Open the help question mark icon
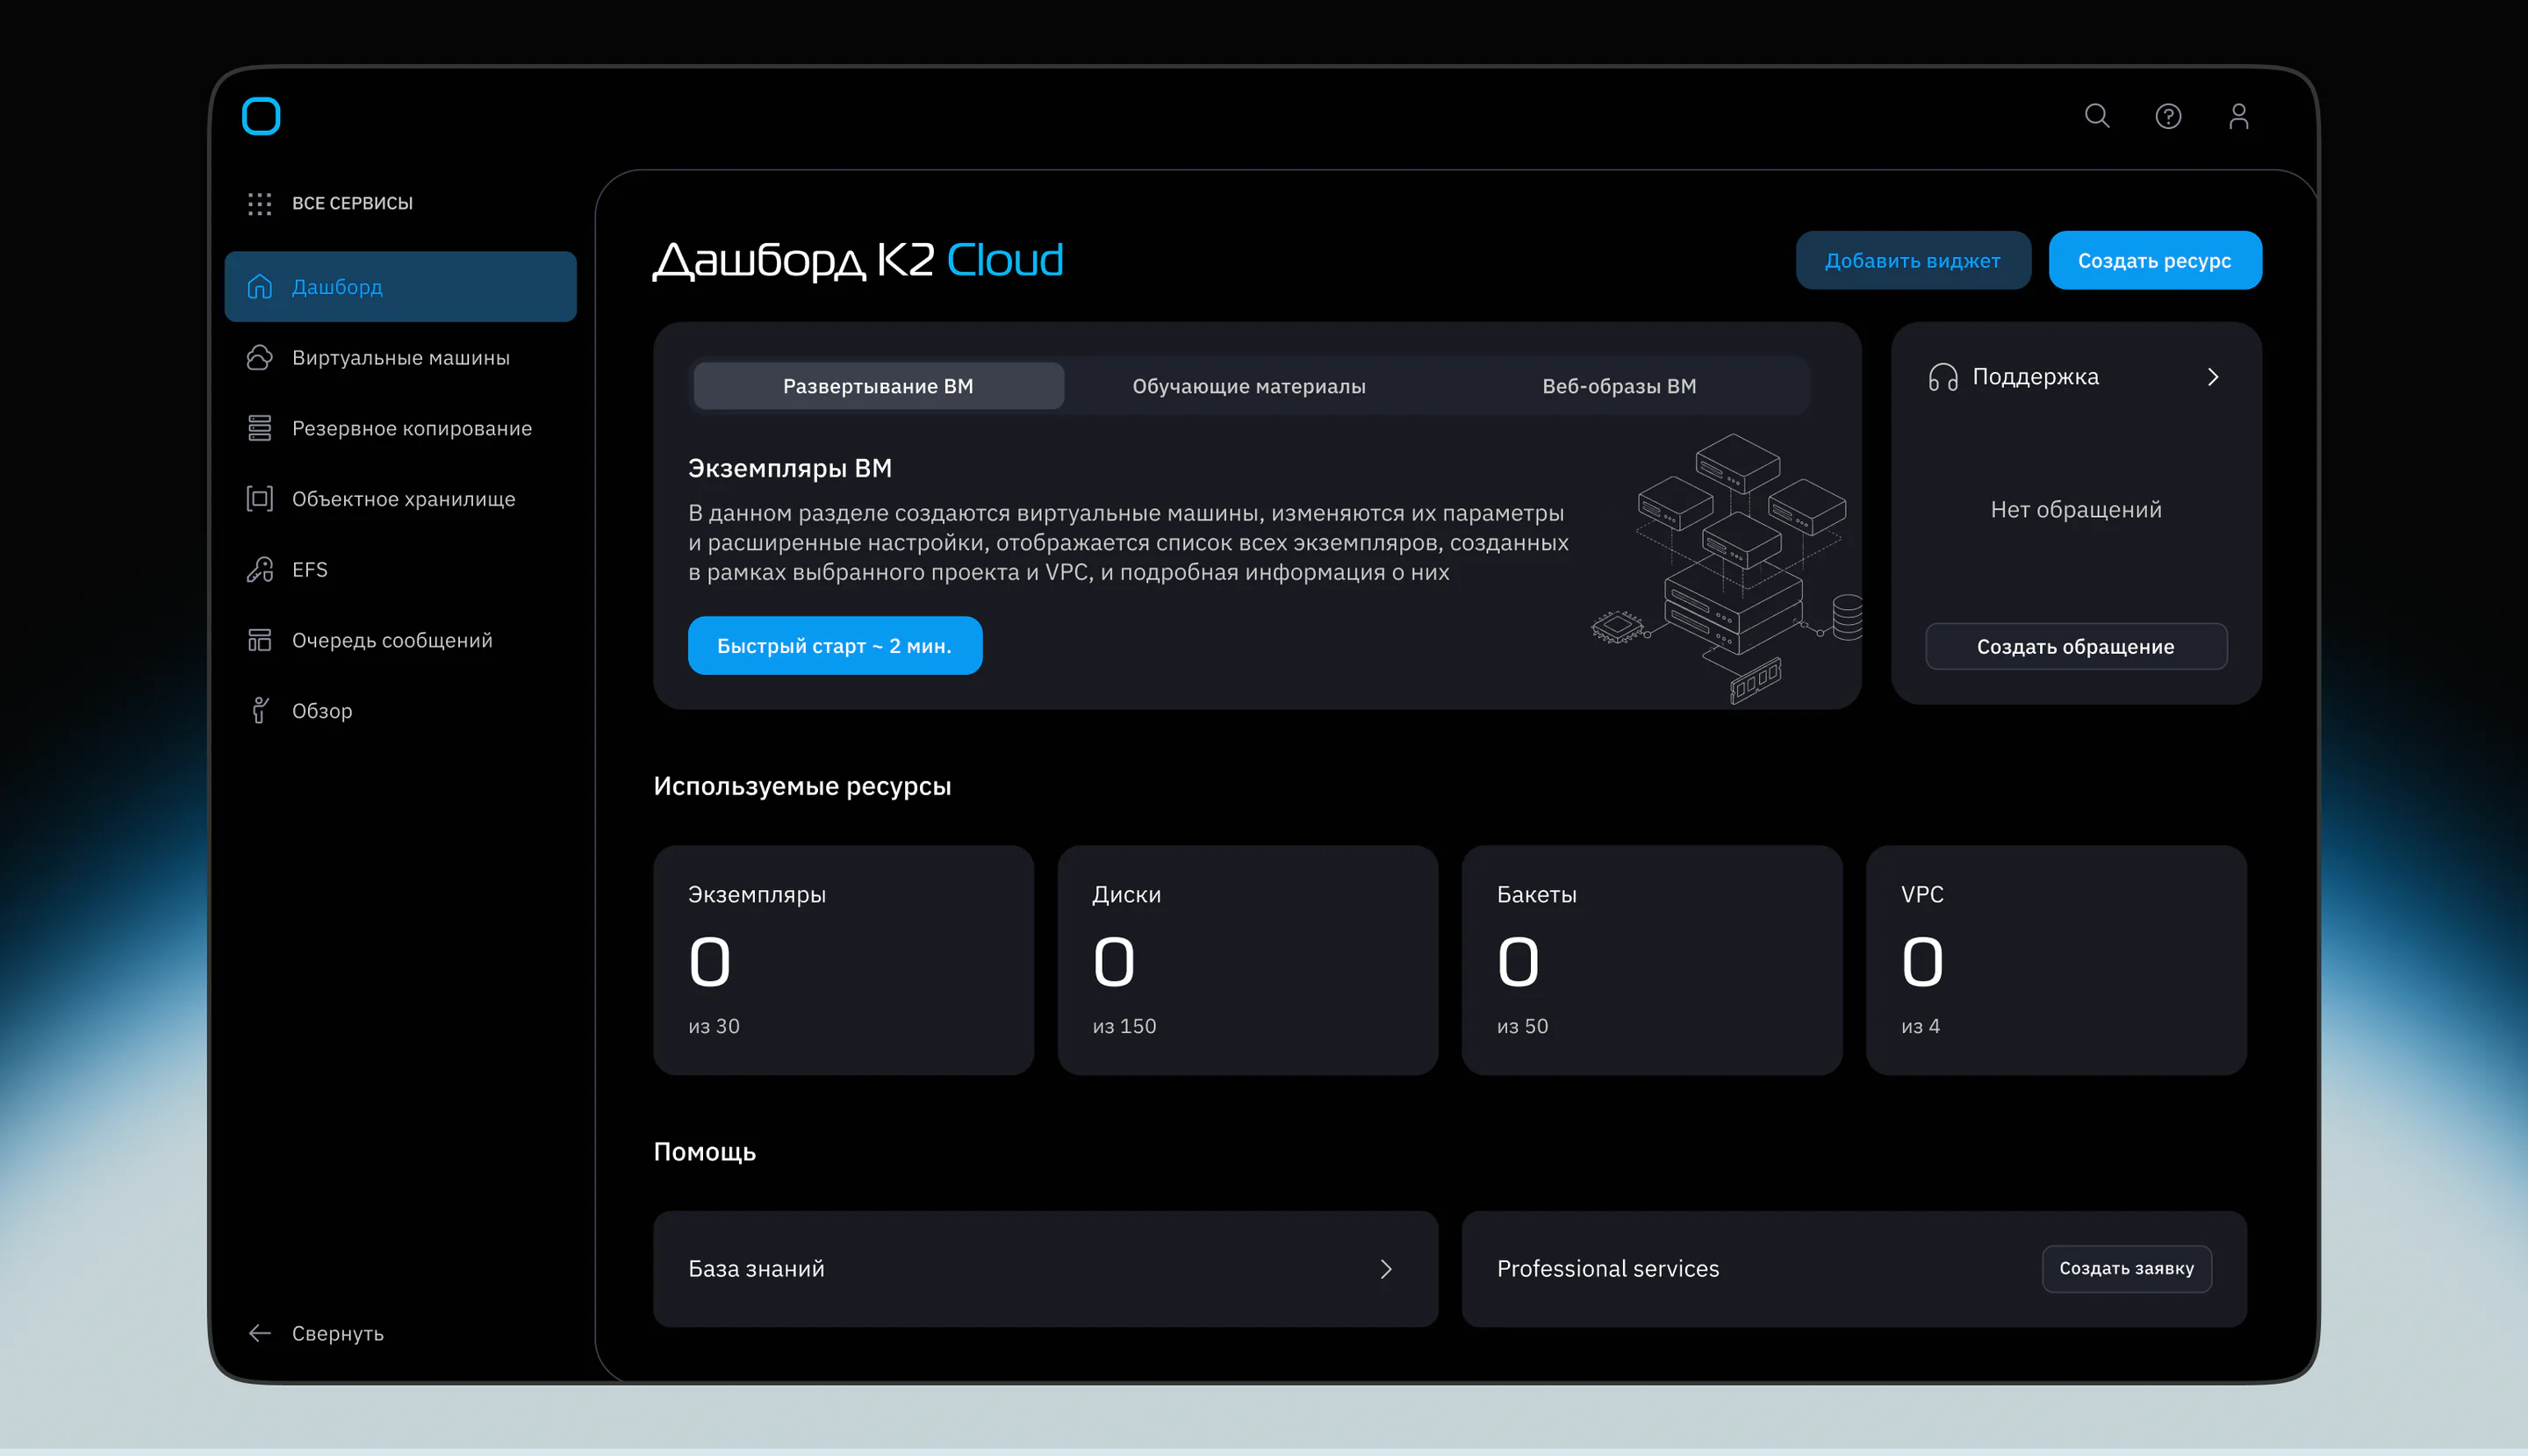 tap(2168, 116)
